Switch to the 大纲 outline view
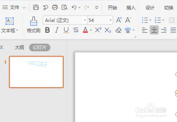 [x=20, y=47]
